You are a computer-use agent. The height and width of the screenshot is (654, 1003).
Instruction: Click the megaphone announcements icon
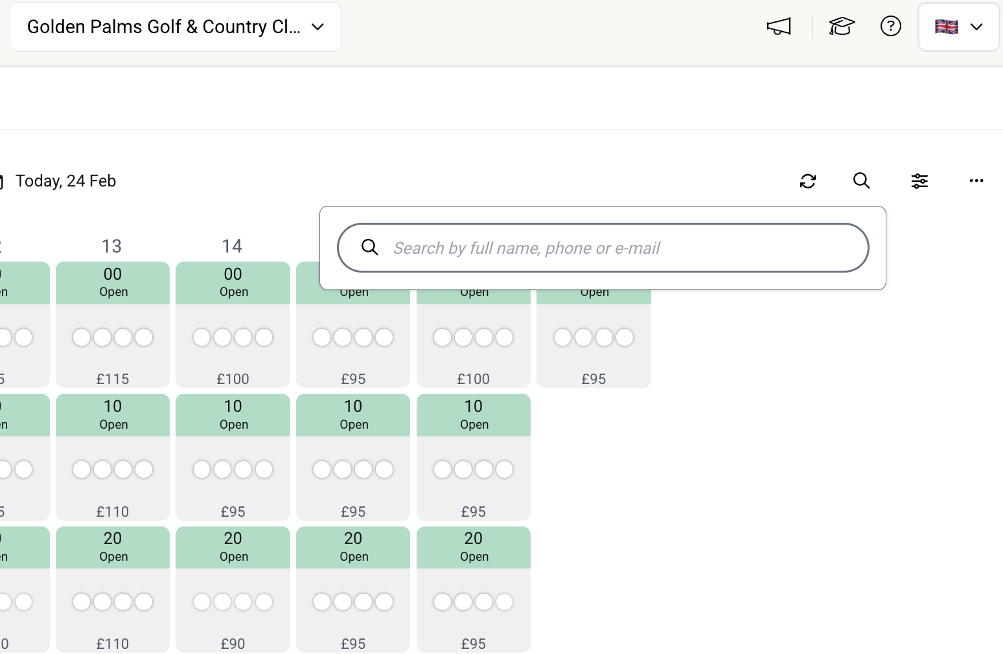[779, 27]
